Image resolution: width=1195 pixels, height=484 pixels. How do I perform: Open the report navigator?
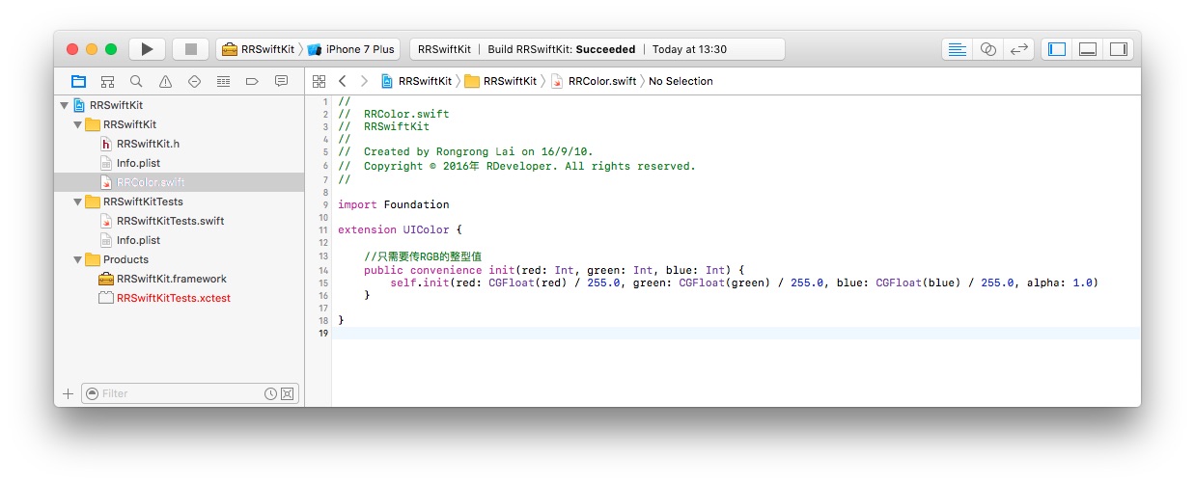point(281,81)
